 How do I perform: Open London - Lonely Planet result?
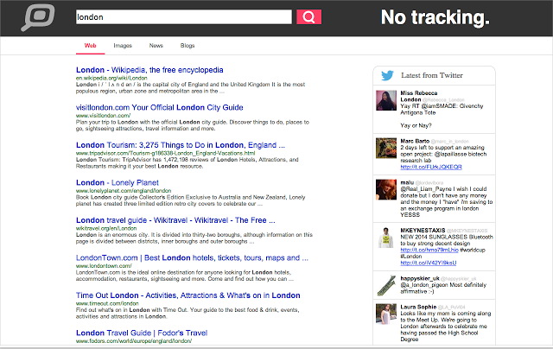[118, 182]
